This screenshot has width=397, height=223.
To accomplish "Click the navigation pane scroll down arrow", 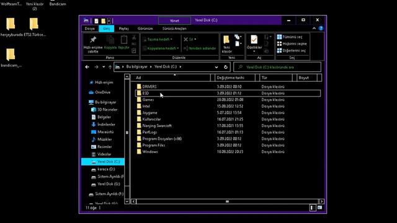I will [x=127, y=201].
